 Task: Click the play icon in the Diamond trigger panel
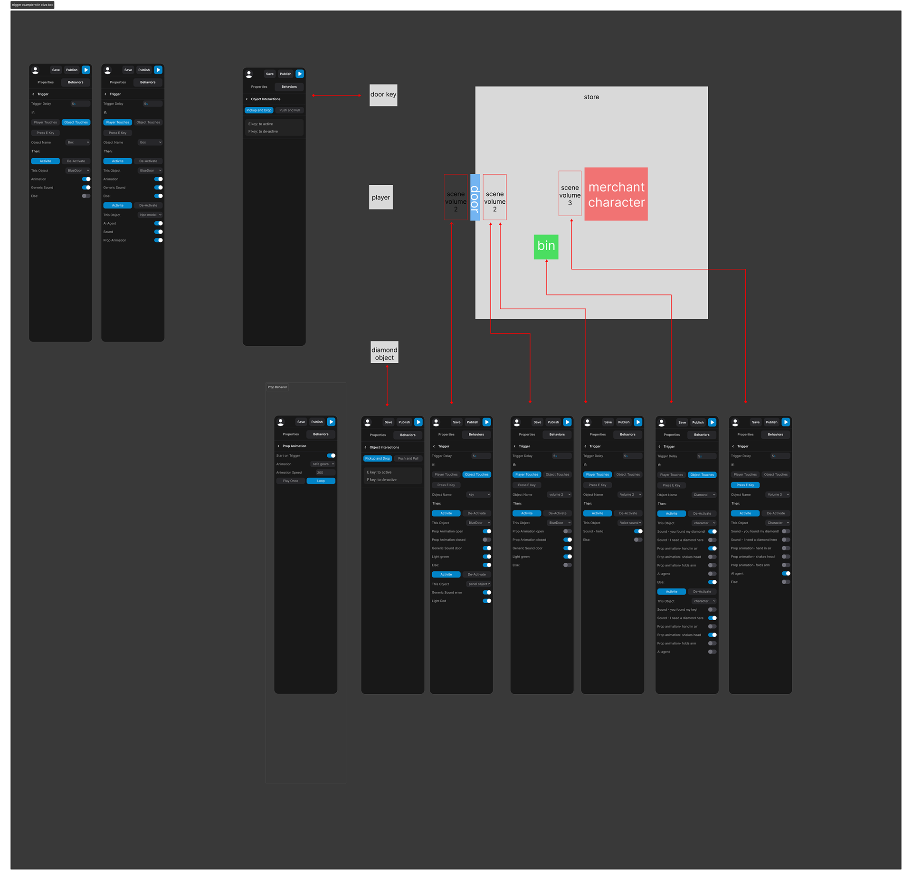coord(712,422)
